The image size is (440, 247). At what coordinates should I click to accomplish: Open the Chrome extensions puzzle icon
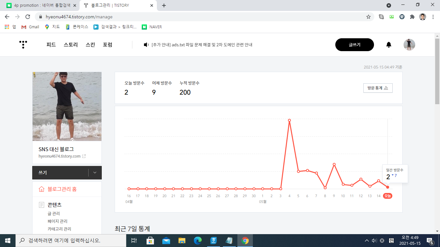(412, 17)
